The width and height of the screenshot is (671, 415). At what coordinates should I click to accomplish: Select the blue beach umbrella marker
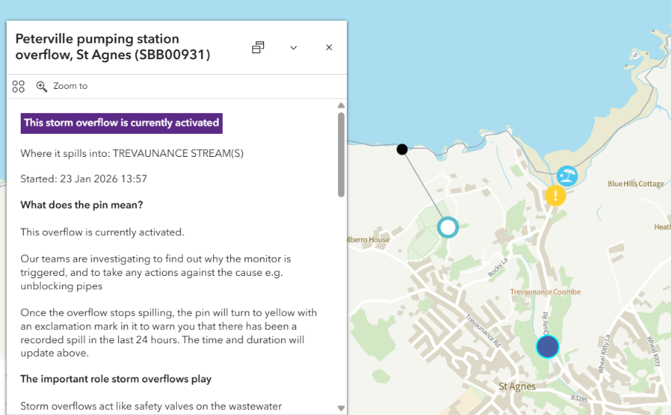tap(567, 175)
